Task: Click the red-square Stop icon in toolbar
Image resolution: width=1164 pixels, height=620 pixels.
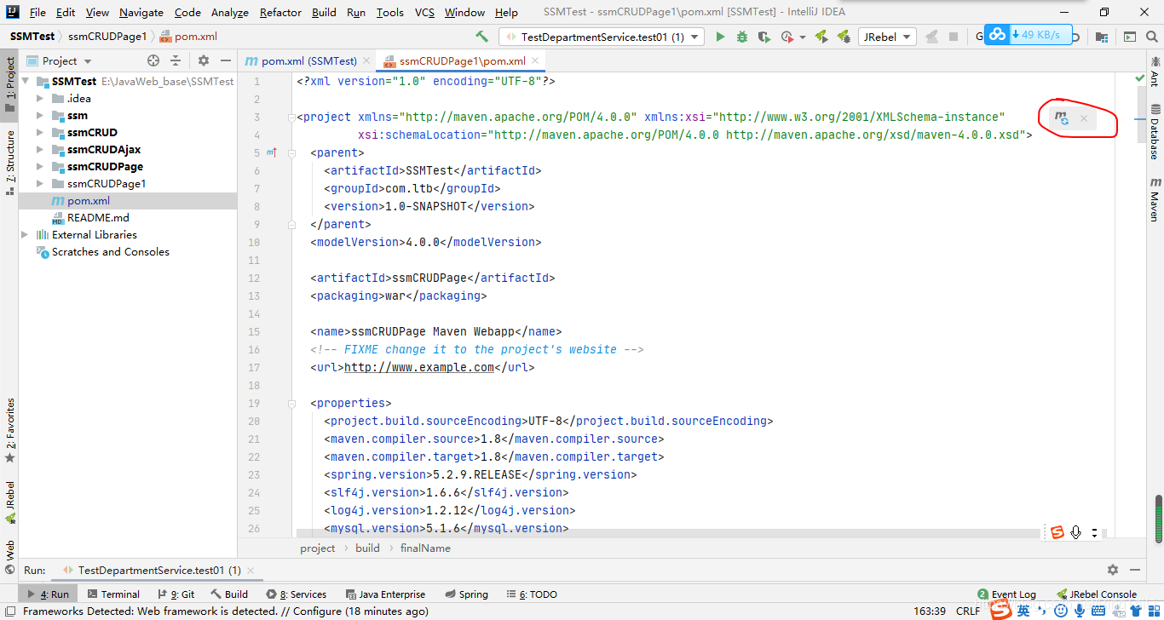Action: [x=954, y=37]
